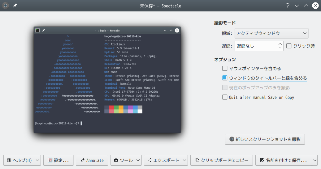Click the Konsole screenshot preview thumbnail
This screenshot has width=321, height=169.
(x=107, y=80)
